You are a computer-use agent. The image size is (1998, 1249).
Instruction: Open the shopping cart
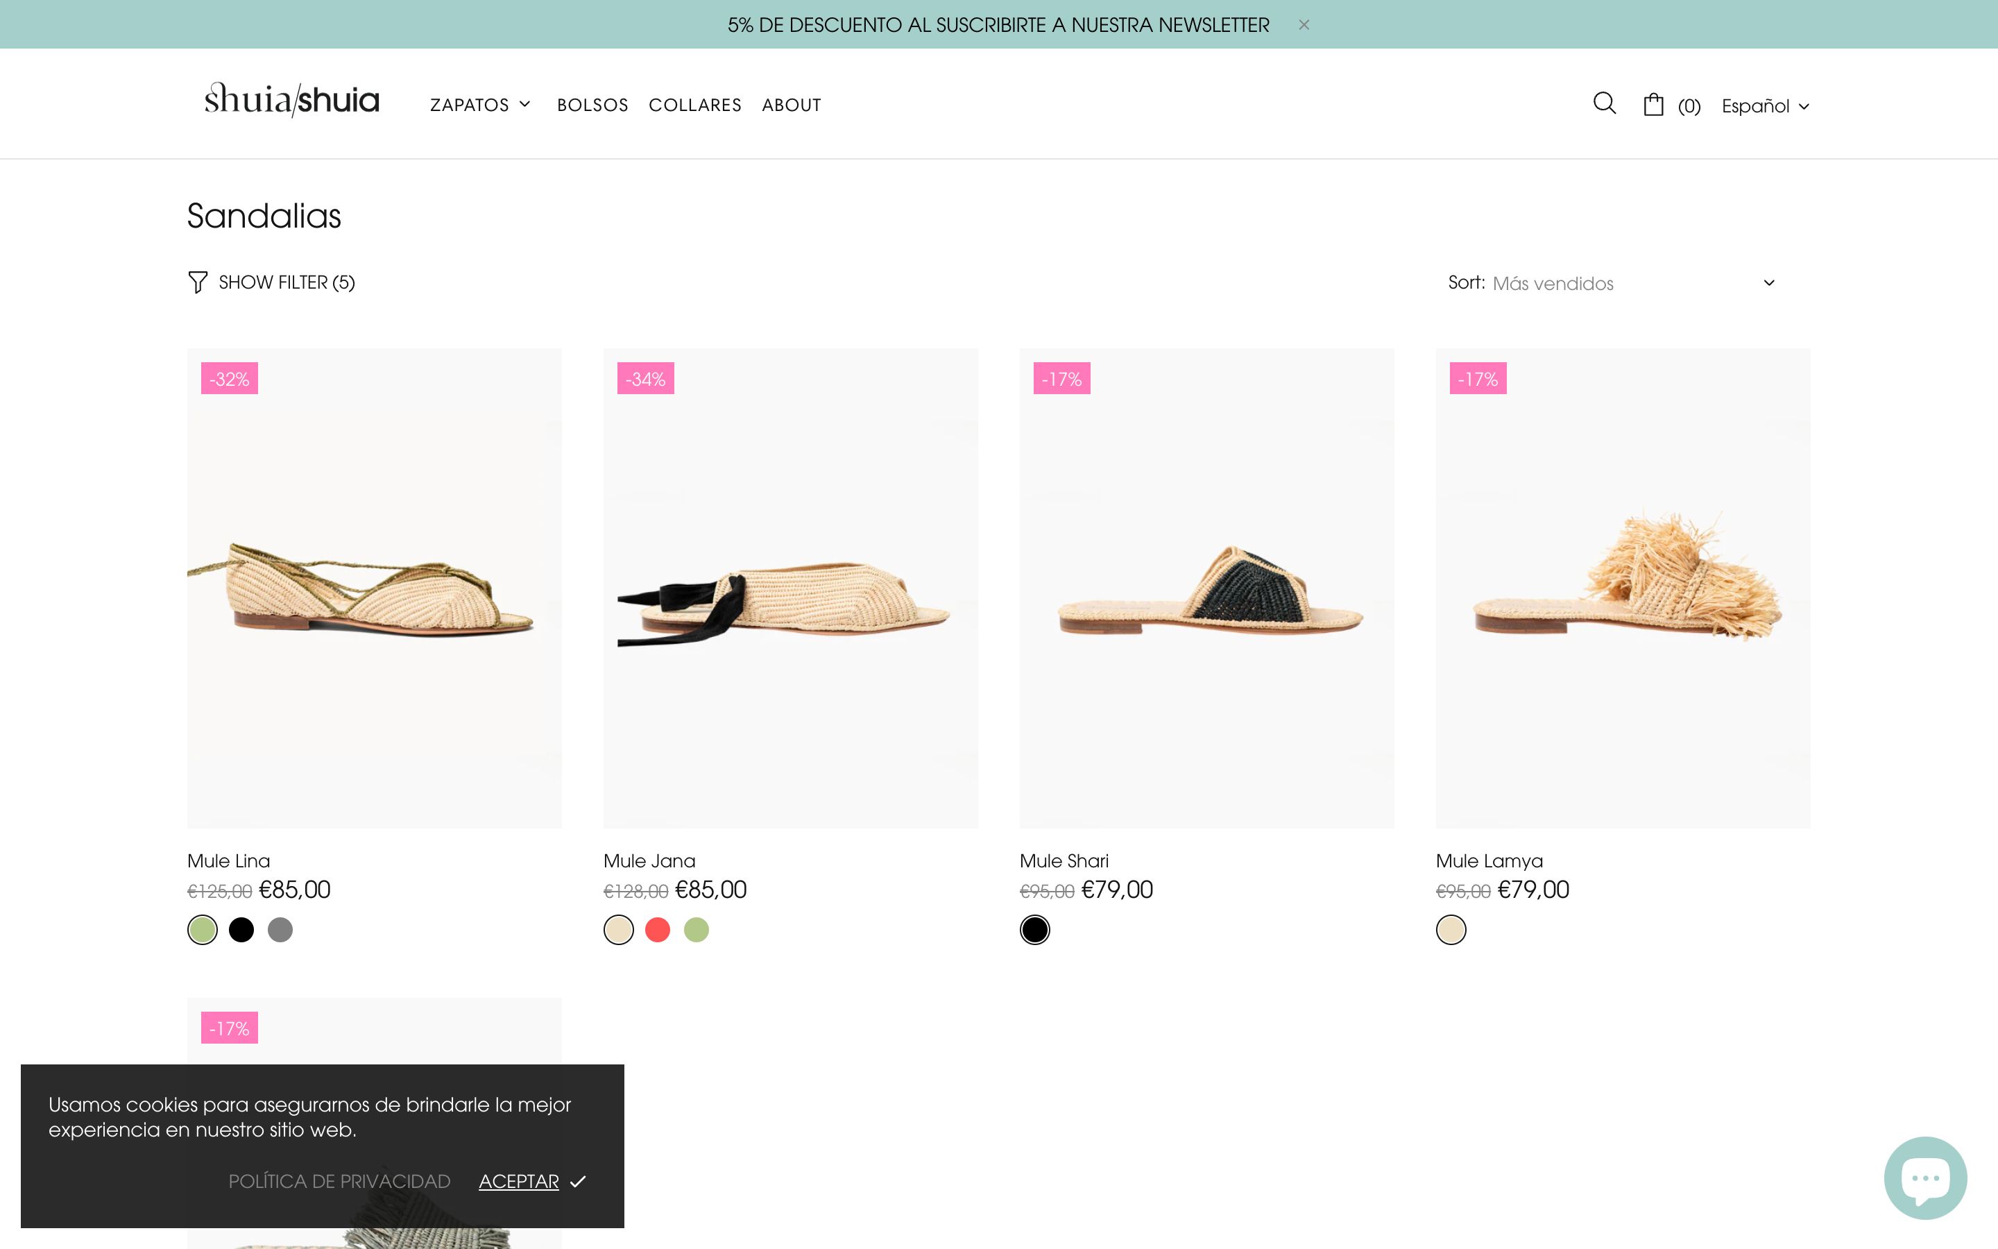click(x=1655, y=103)
